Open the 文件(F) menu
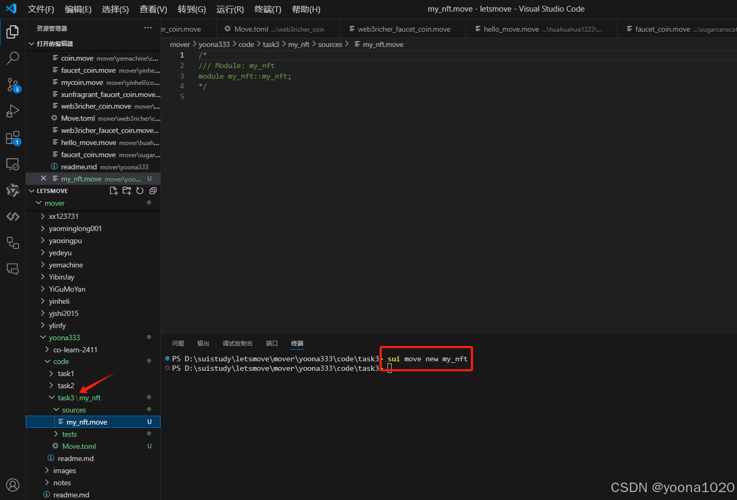The image size is (737, 500). click(41, 9)
